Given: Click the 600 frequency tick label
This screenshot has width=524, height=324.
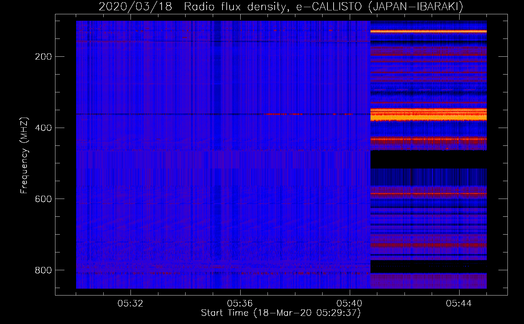Looking at the screenshot, I should (x=43, y=199).
